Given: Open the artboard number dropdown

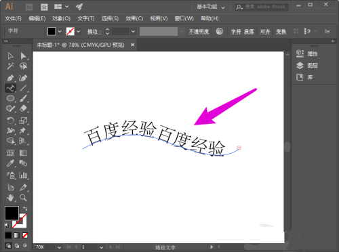Looking at the screenshot, I should (x=101, y=247).
